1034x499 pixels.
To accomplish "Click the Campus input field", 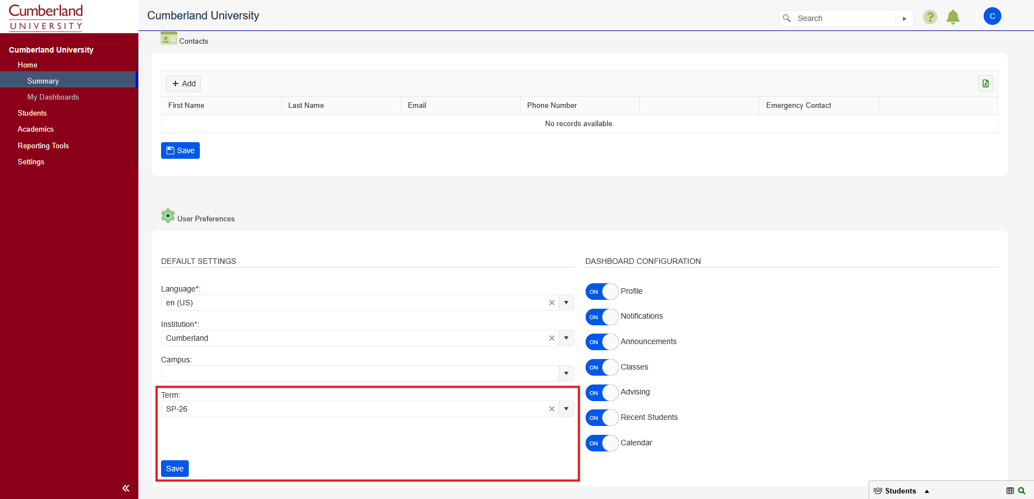I will [x=360, y=373].
